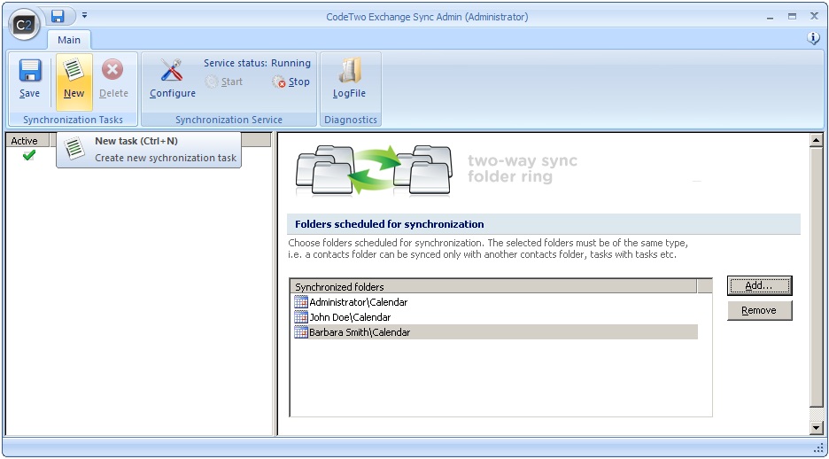Image resolution: width=829 pixels, height=459 pixels.
Task: Open the C2 application orb menu
Action: [24, 25]
